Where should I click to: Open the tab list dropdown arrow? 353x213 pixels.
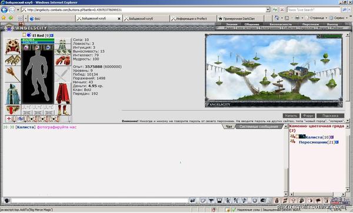tap(26, 18)
